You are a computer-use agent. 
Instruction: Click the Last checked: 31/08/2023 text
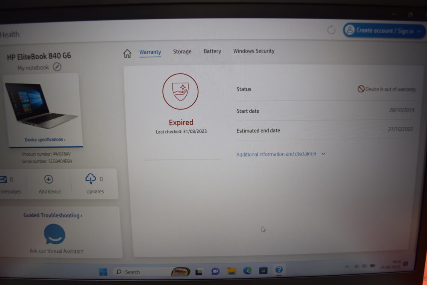181,132
